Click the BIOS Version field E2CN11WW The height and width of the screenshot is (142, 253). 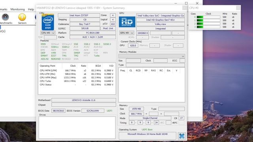(x=93, y=111)
